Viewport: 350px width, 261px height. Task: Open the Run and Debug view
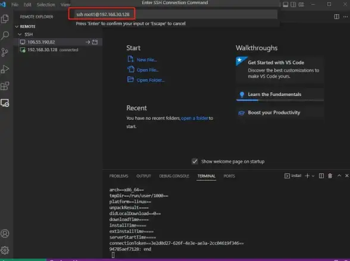click(x=5, y=69)
